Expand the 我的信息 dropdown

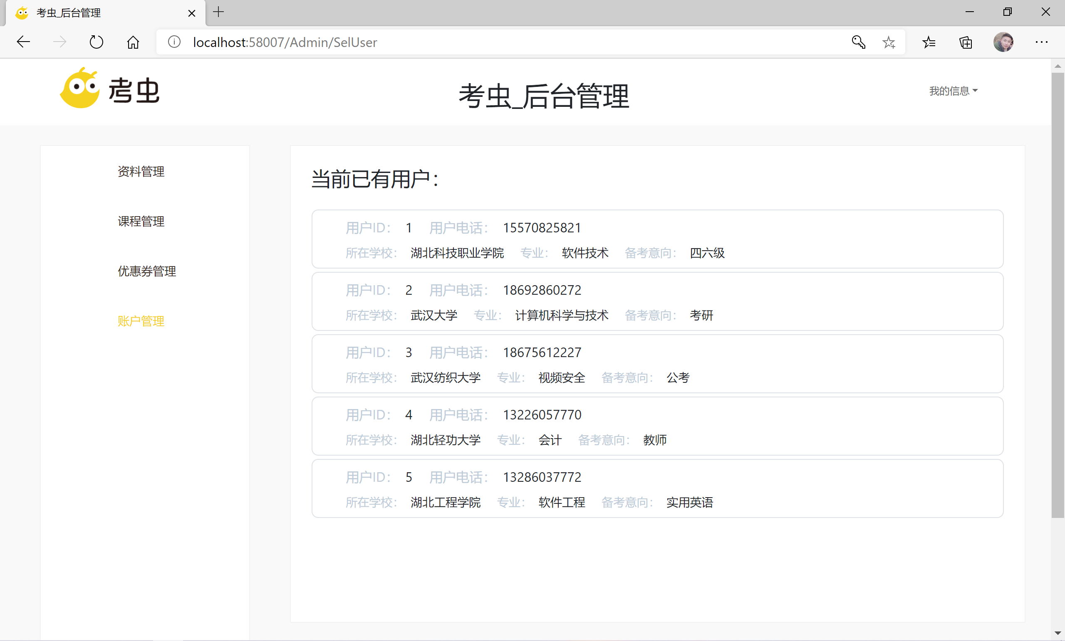[953, 91]
